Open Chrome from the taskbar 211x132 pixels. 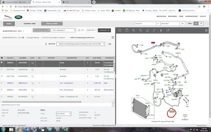pos(19,130)
